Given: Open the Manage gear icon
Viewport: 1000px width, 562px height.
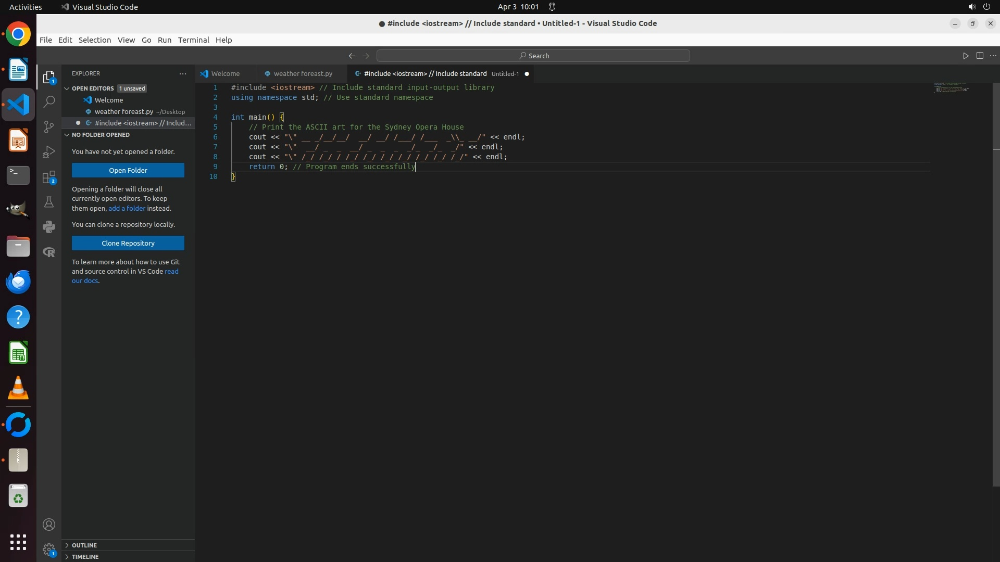Looking at the screenshot, I should pyautogui.click(x=49, y=550).
